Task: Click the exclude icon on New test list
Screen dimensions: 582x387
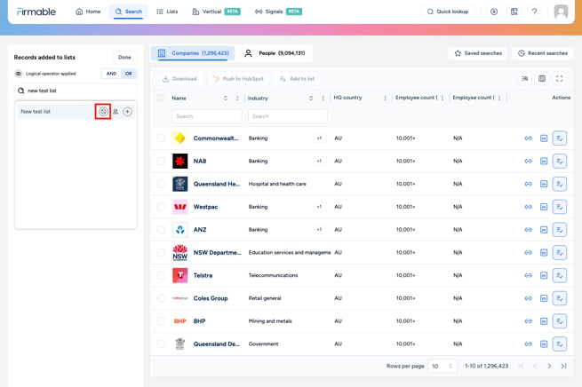Action: [103, 112]
